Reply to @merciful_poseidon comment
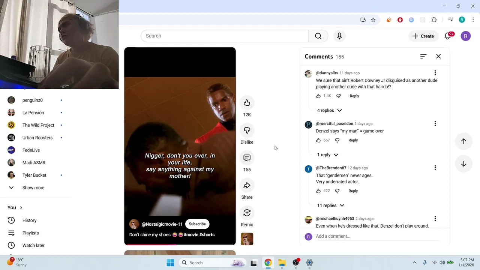 tap(353, 140)
